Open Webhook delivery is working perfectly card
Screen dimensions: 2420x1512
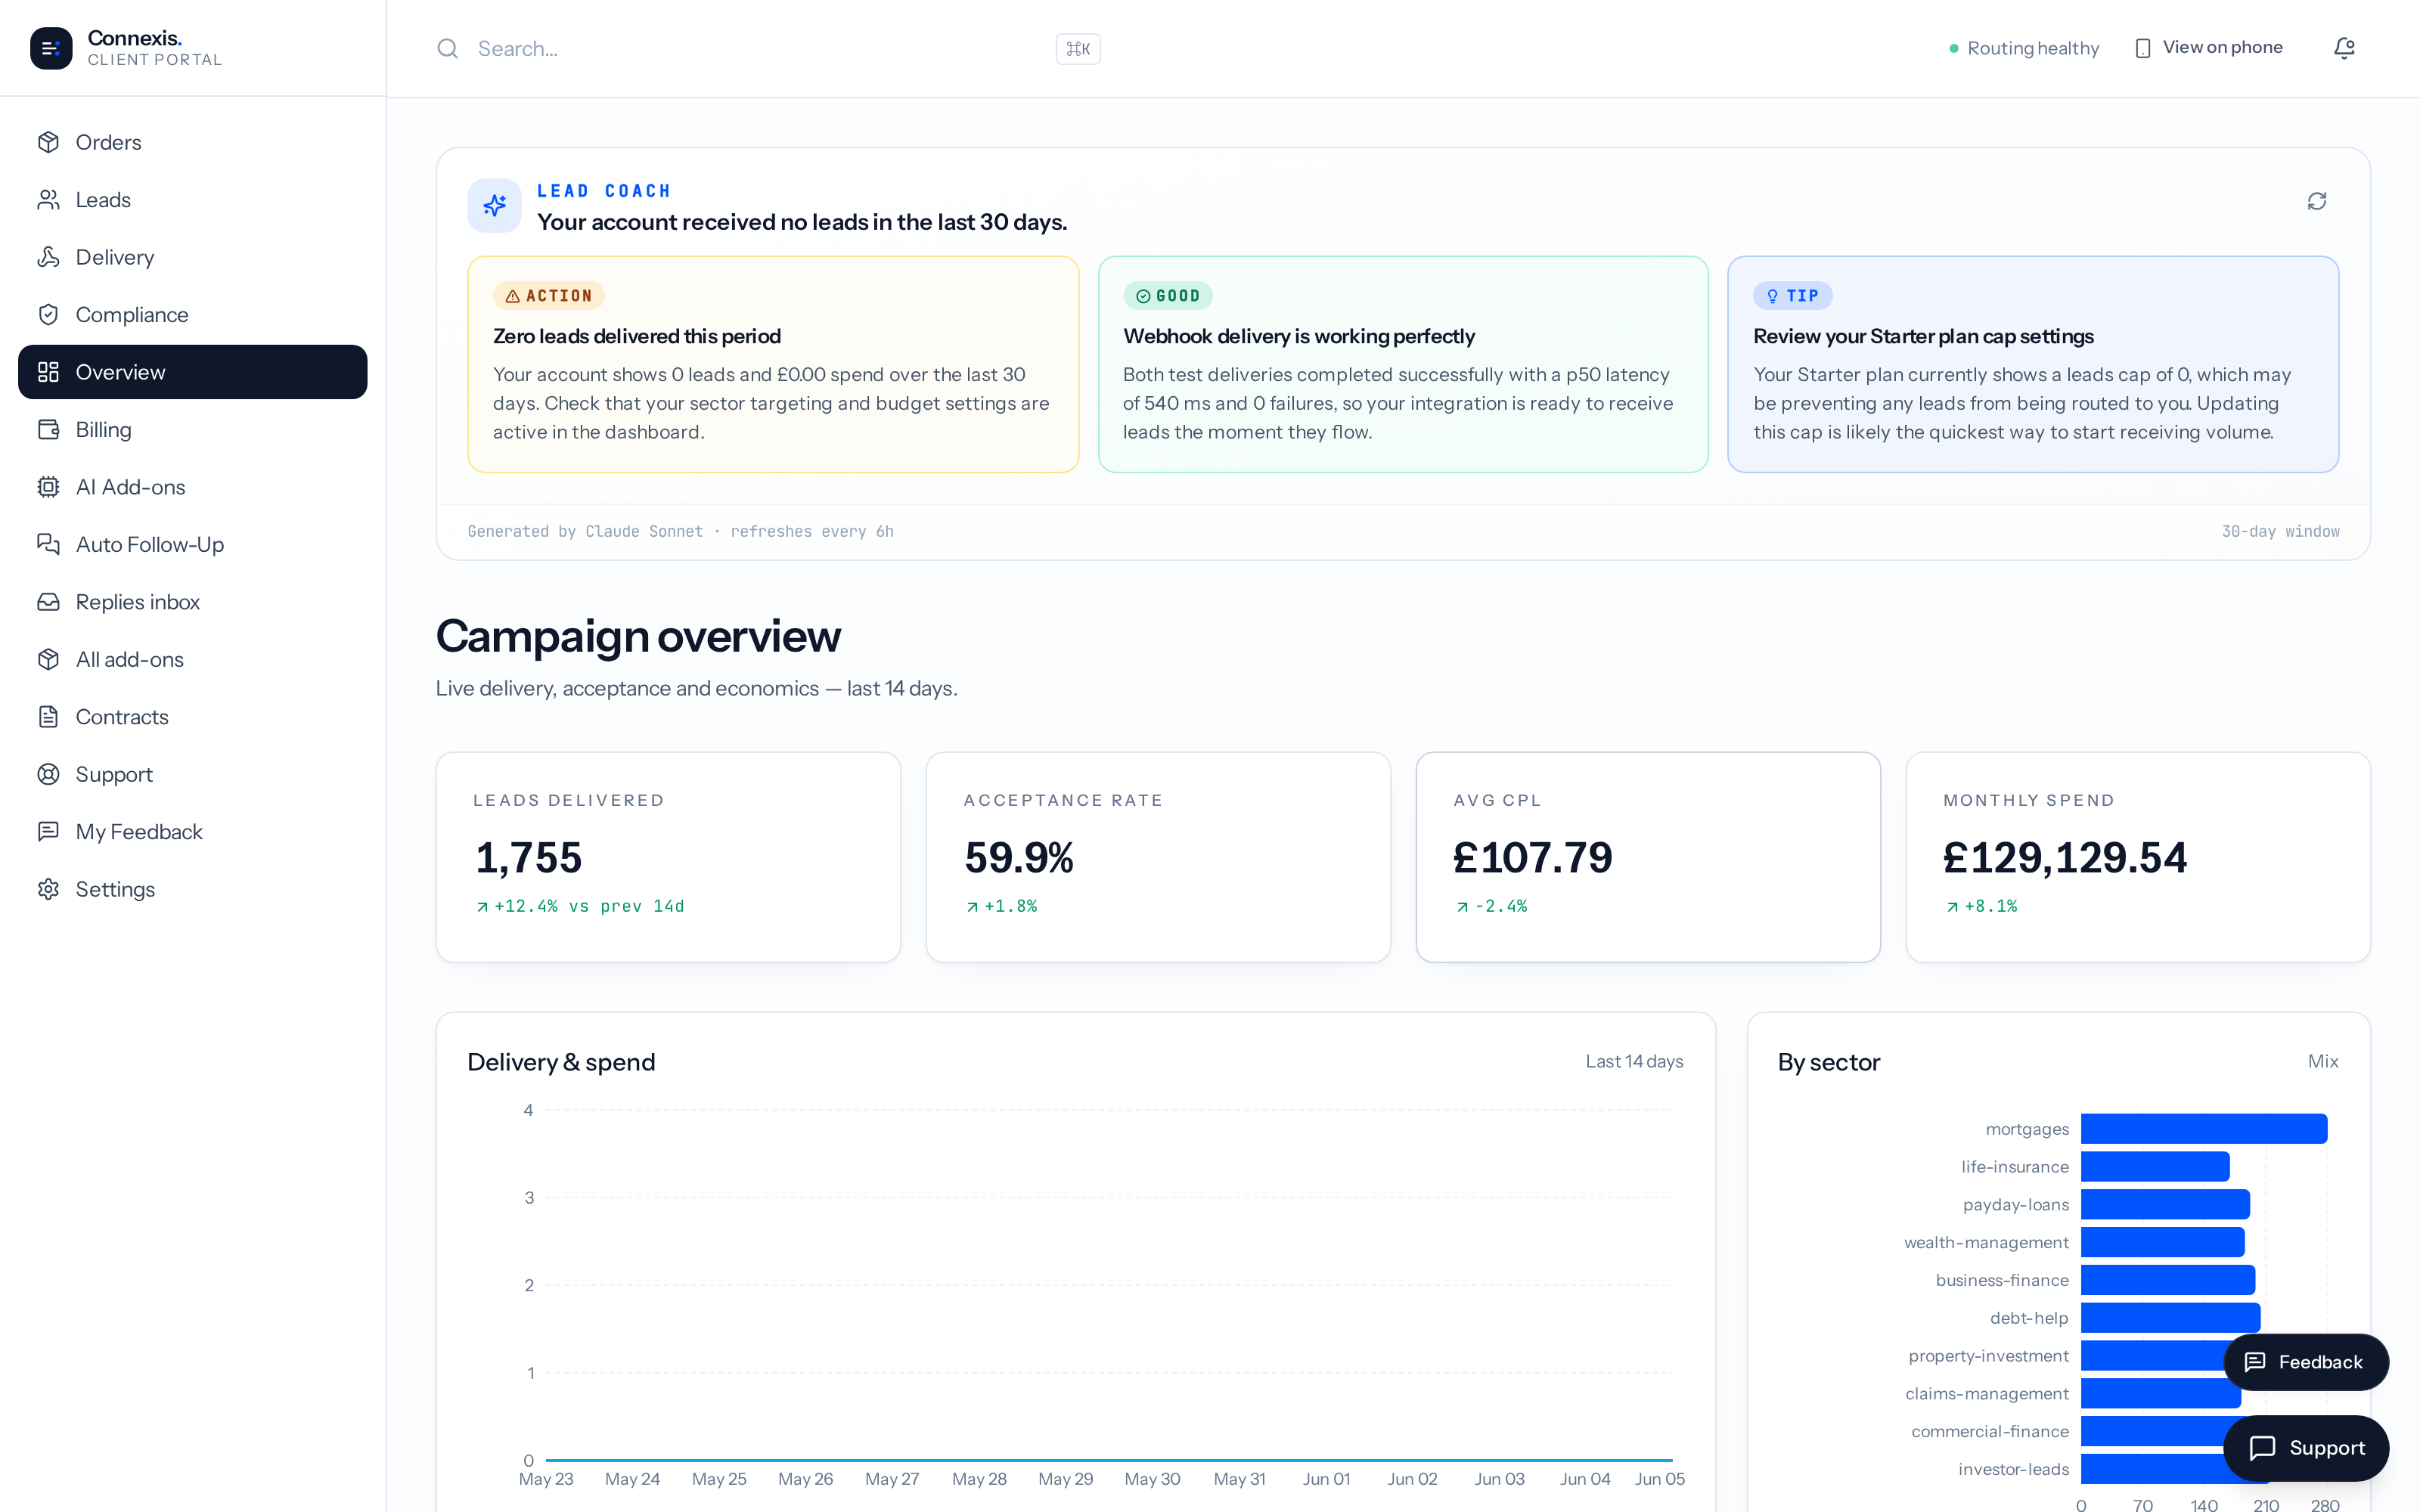click(1403, 364)
